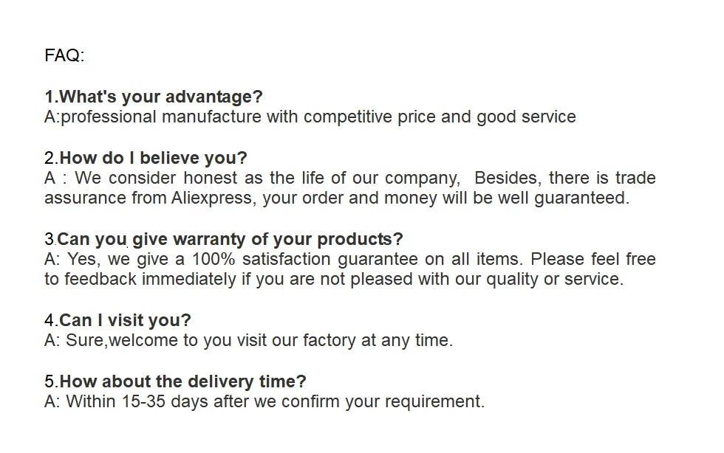Select the question about warranty of products

230,239
